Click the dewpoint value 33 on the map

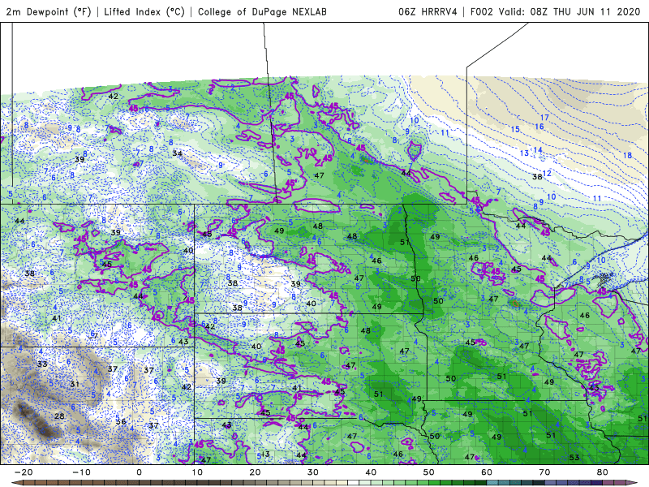42,364
